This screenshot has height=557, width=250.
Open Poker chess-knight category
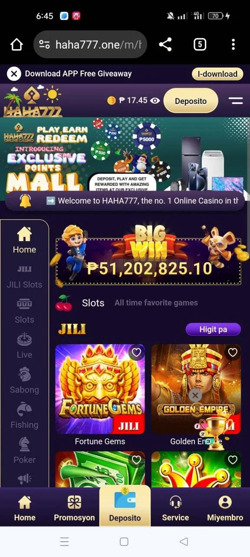click(24, 451)
